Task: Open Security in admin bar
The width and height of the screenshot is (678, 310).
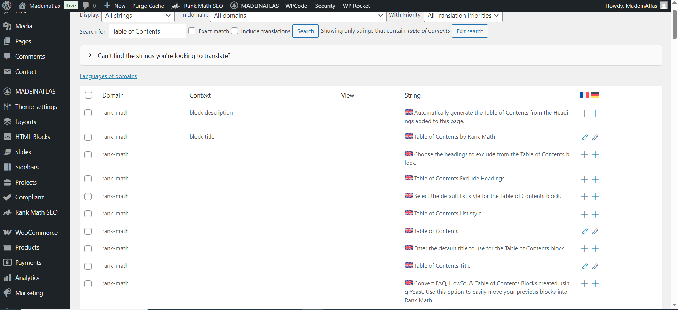Action: (325, 6)
